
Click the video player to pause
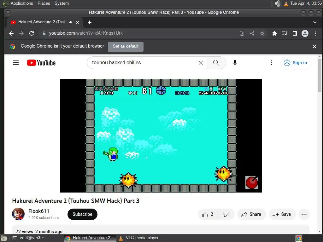coord(161,135)
